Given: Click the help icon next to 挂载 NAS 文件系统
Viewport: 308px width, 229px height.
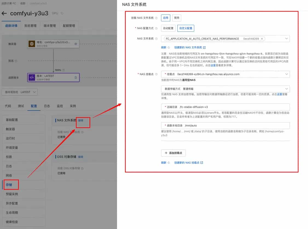Looking at the screenshot, I should tap(156, 18).
